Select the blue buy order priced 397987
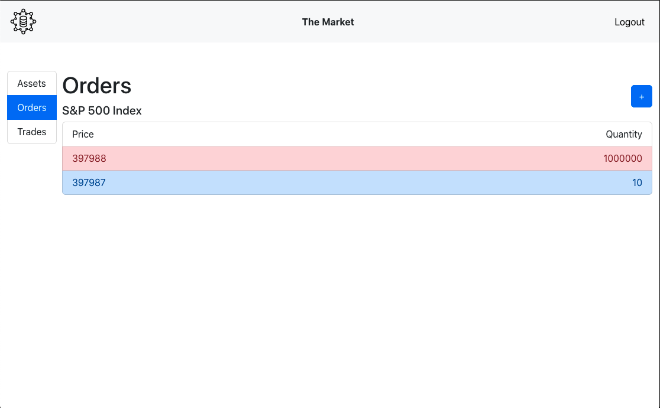This screenshot has height=408, width=660. pyautogui.click(x=357, y=182)
